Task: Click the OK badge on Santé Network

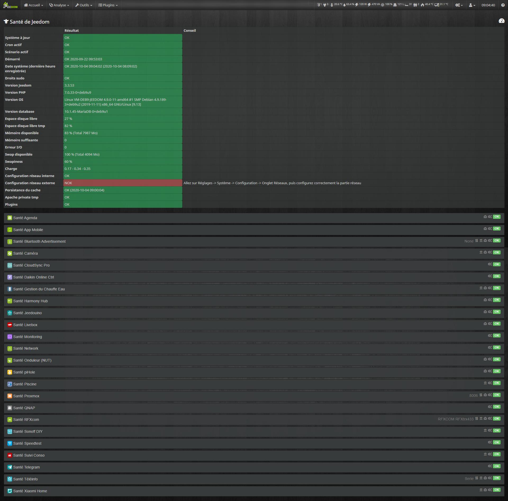Action: 497,347
